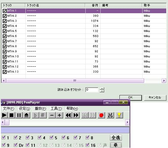Click the PsmPlayer seek bar right arrow
Screen dimensions: 168x148
127,122
